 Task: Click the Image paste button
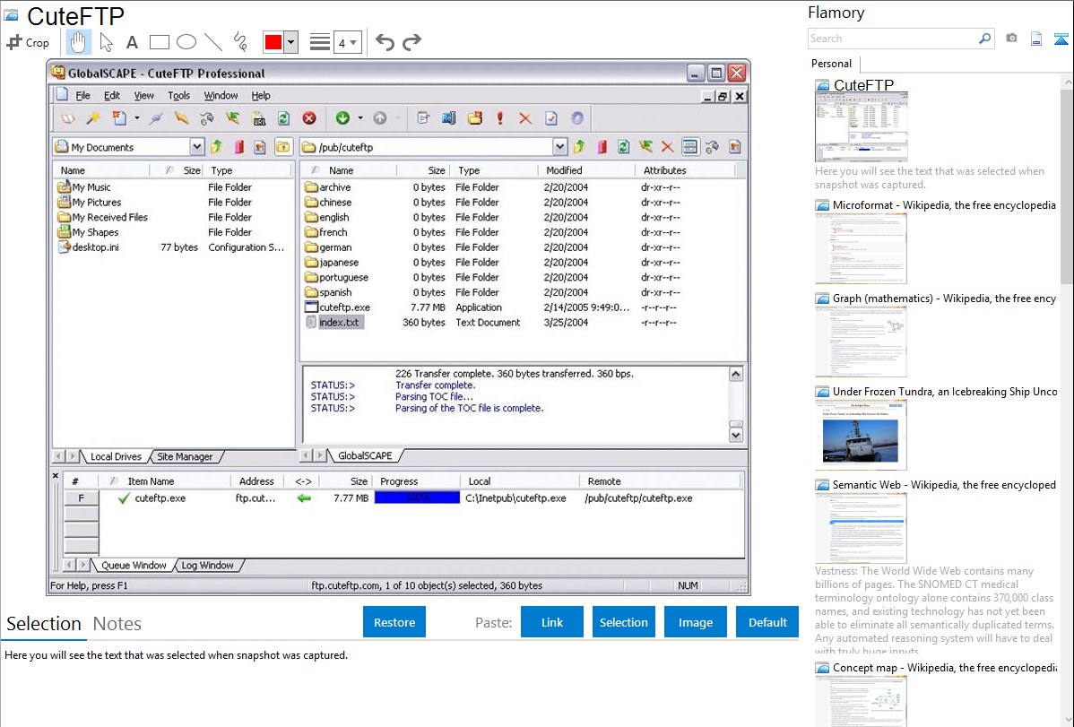(x=696, y=622)
